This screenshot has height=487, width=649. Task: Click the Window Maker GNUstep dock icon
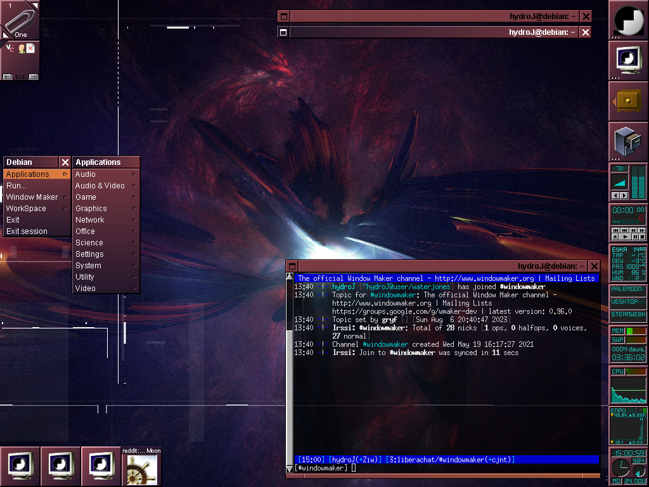click(x=628, y=20)
